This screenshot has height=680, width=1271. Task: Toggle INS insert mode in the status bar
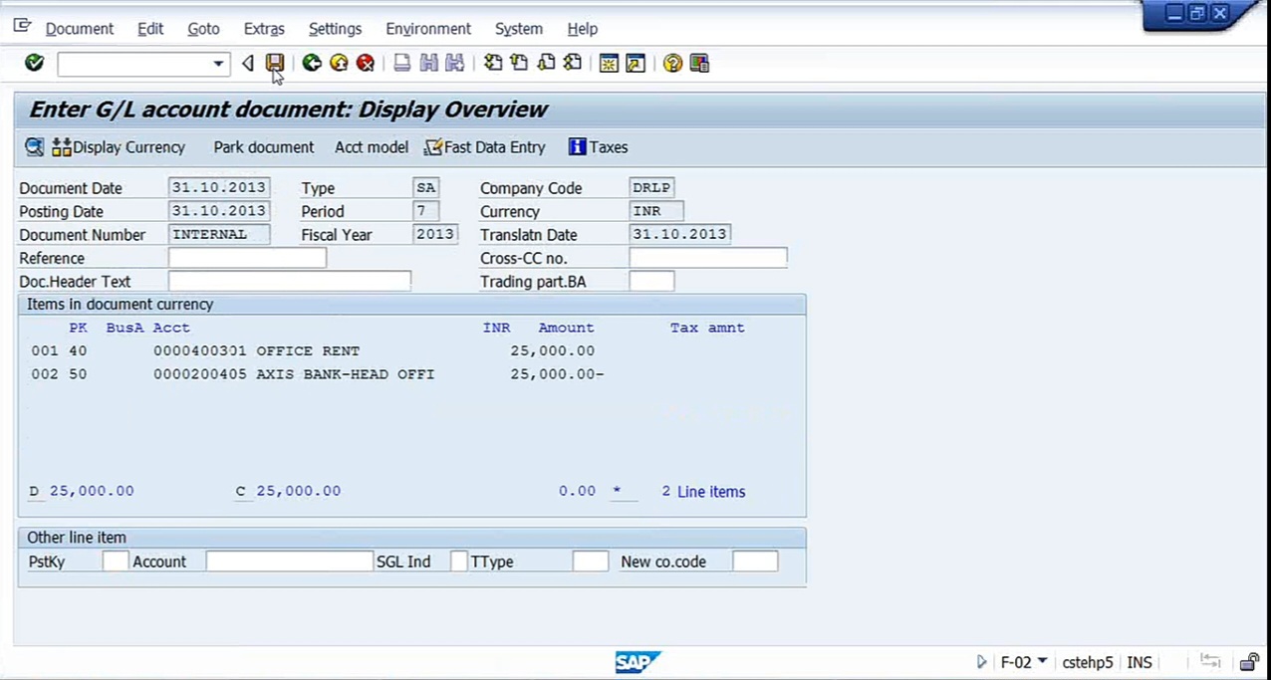(x=1140, y=662)
